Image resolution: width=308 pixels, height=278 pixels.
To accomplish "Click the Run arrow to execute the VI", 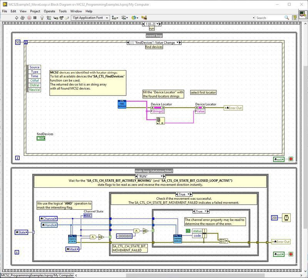I will pos(16,18).
